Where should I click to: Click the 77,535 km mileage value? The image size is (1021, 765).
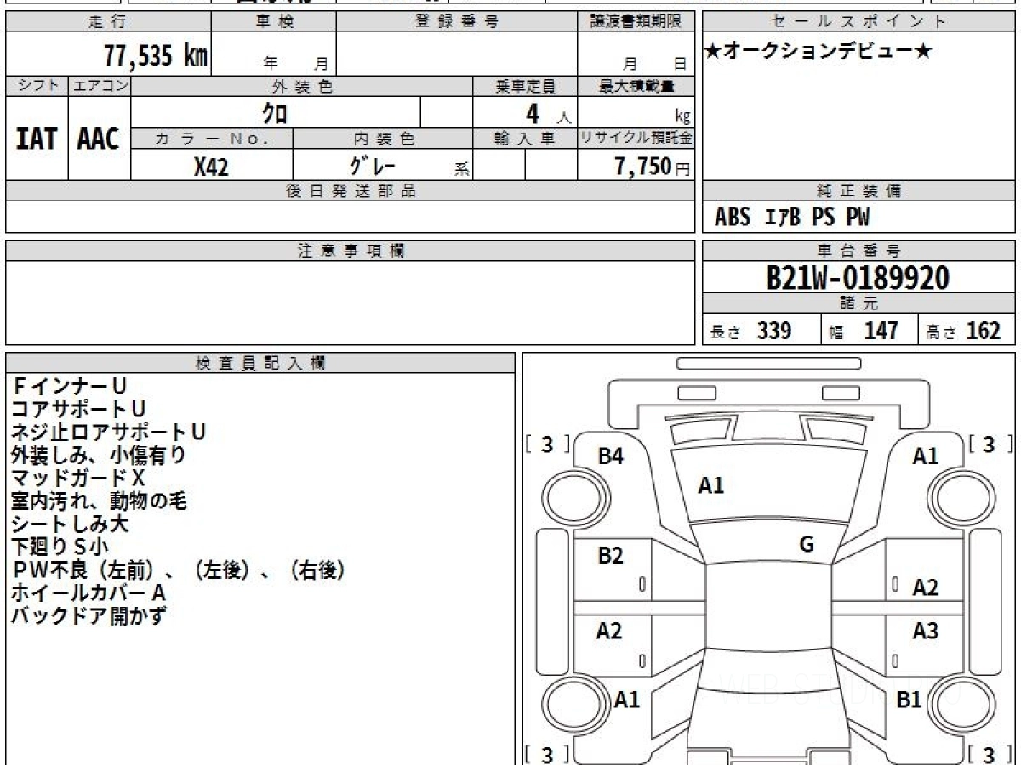155,56
